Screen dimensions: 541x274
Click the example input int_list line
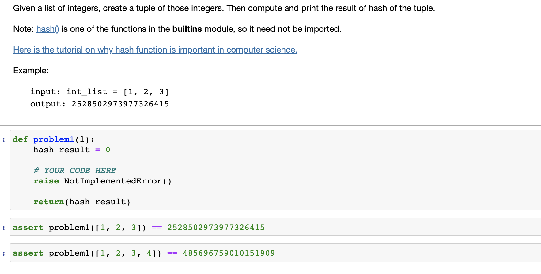100,92
